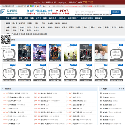Click the blue search button
Screen dimensions: 125x125
tap(116, 12)
